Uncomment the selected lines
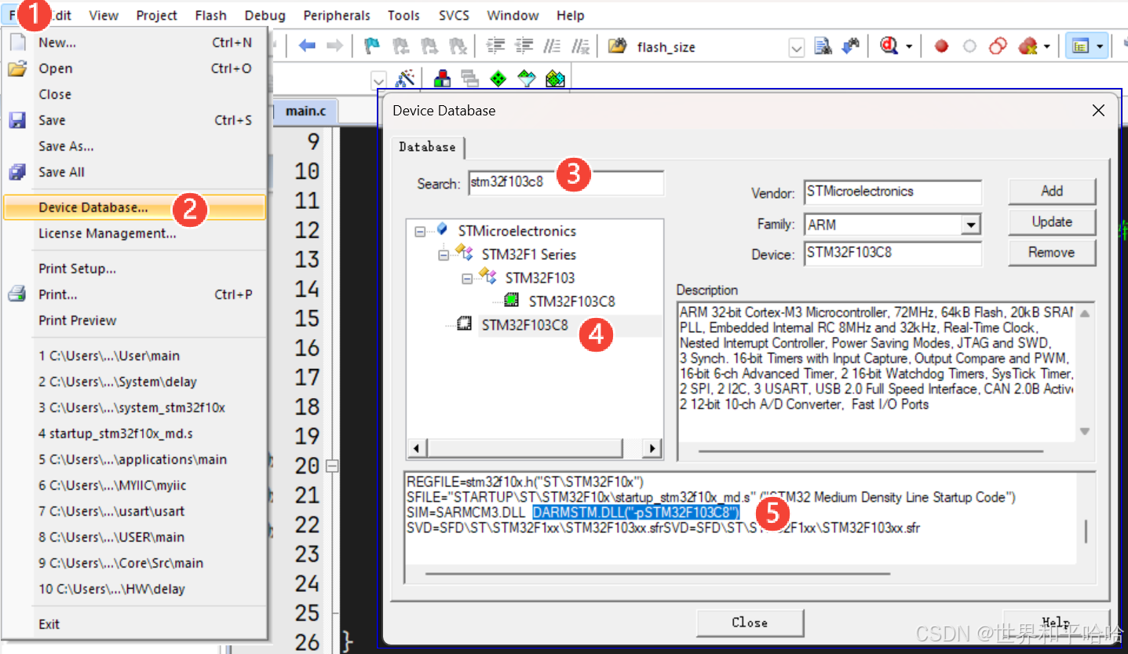This screenshot has width=1128, height=654. click(581, 46)
